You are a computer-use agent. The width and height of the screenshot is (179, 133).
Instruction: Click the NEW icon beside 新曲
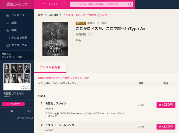[8, 23]
